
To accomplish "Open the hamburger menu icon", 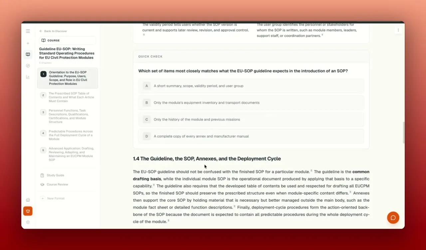I will (28, 31).
